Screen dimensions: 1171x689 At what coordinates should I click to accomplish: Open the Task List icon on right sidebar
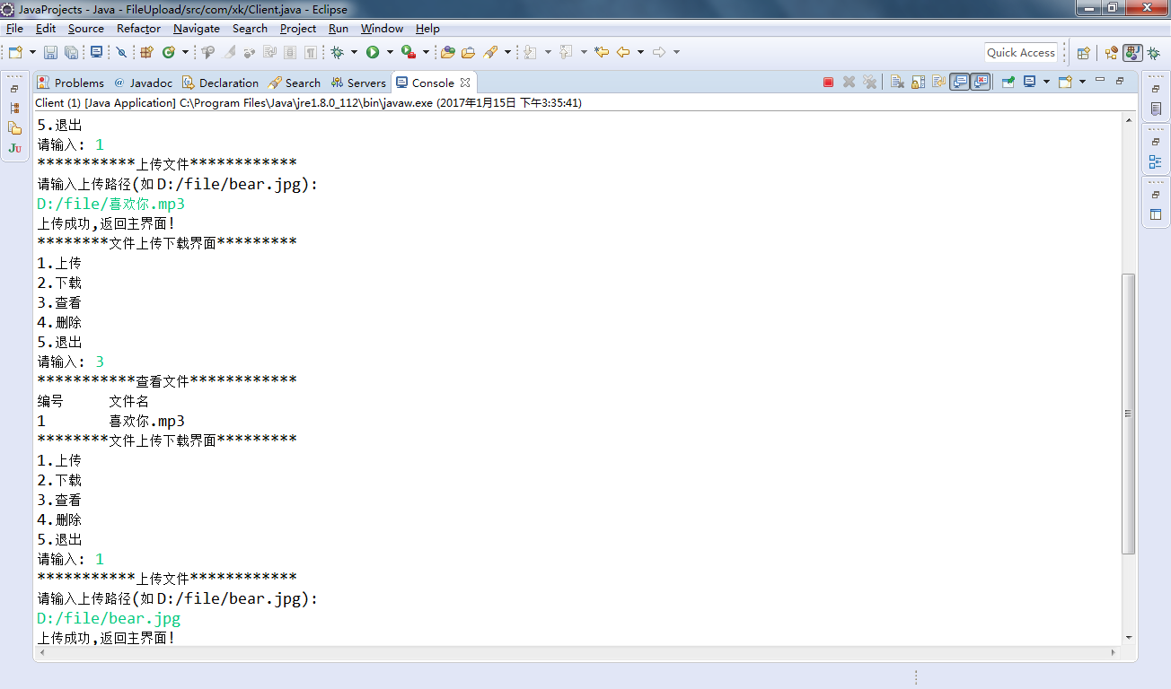(x=1156, y=109)
